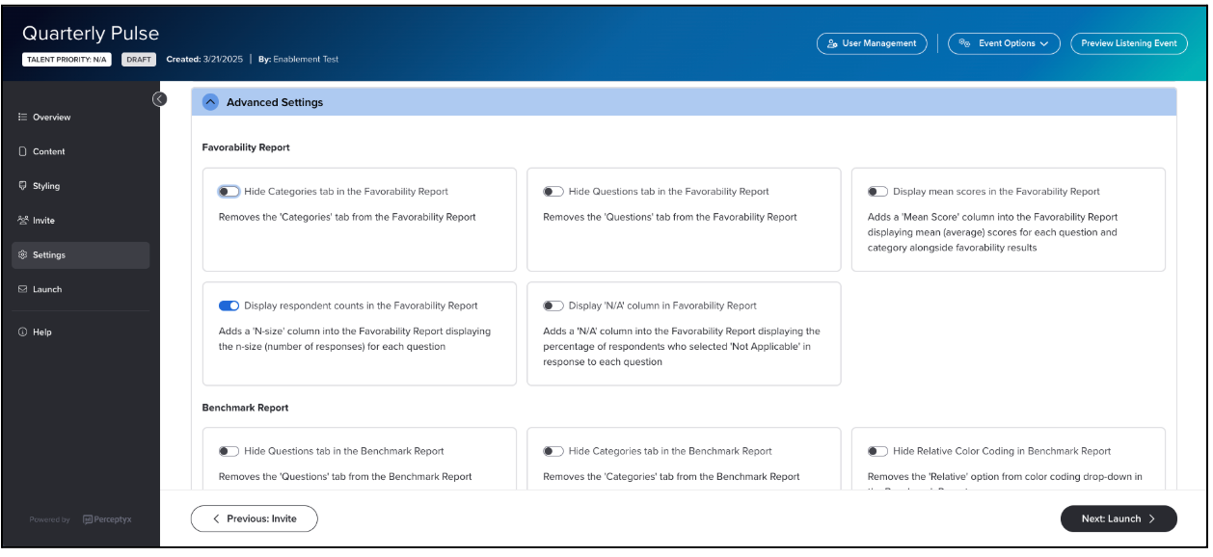Open the Event Options dropdown
The height and width of the screenshot is (557, 1213).
(1004, 43)
